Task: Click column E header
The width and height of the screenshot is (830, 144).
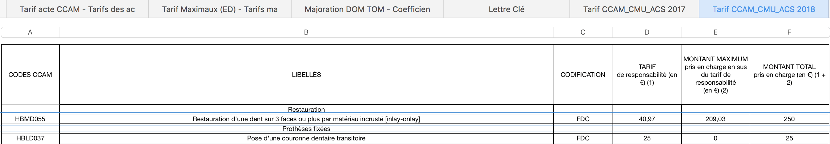Action: [715, 32]
